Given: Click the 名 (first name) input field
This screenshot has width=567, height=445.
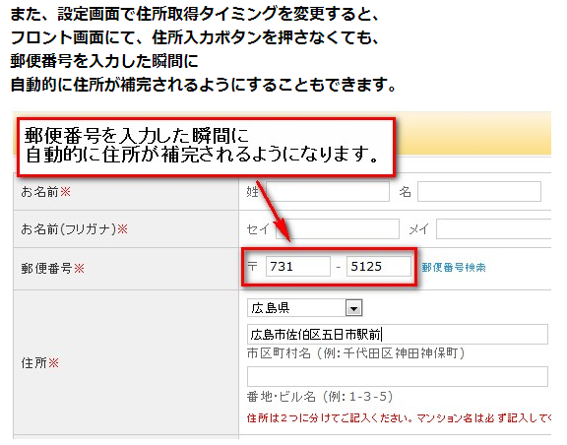Looking at the screenshot, I should coord(479,191).
